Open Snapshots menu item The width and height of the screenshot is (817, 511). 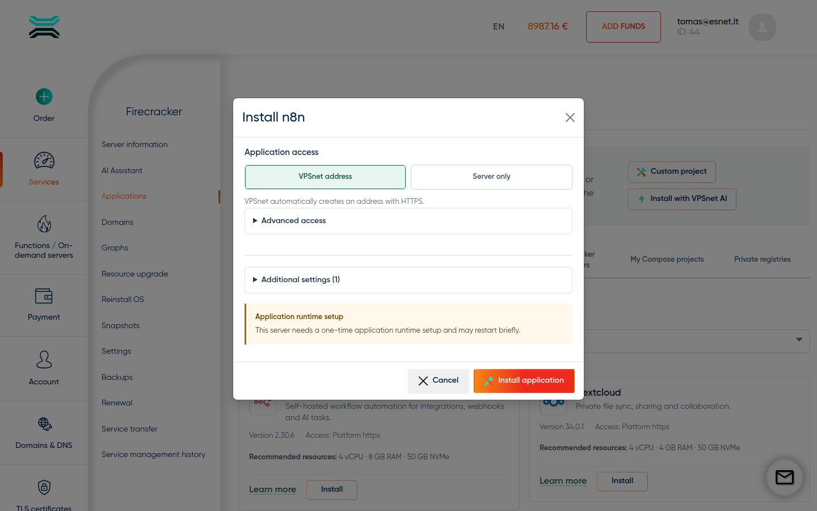coord(120,326)
